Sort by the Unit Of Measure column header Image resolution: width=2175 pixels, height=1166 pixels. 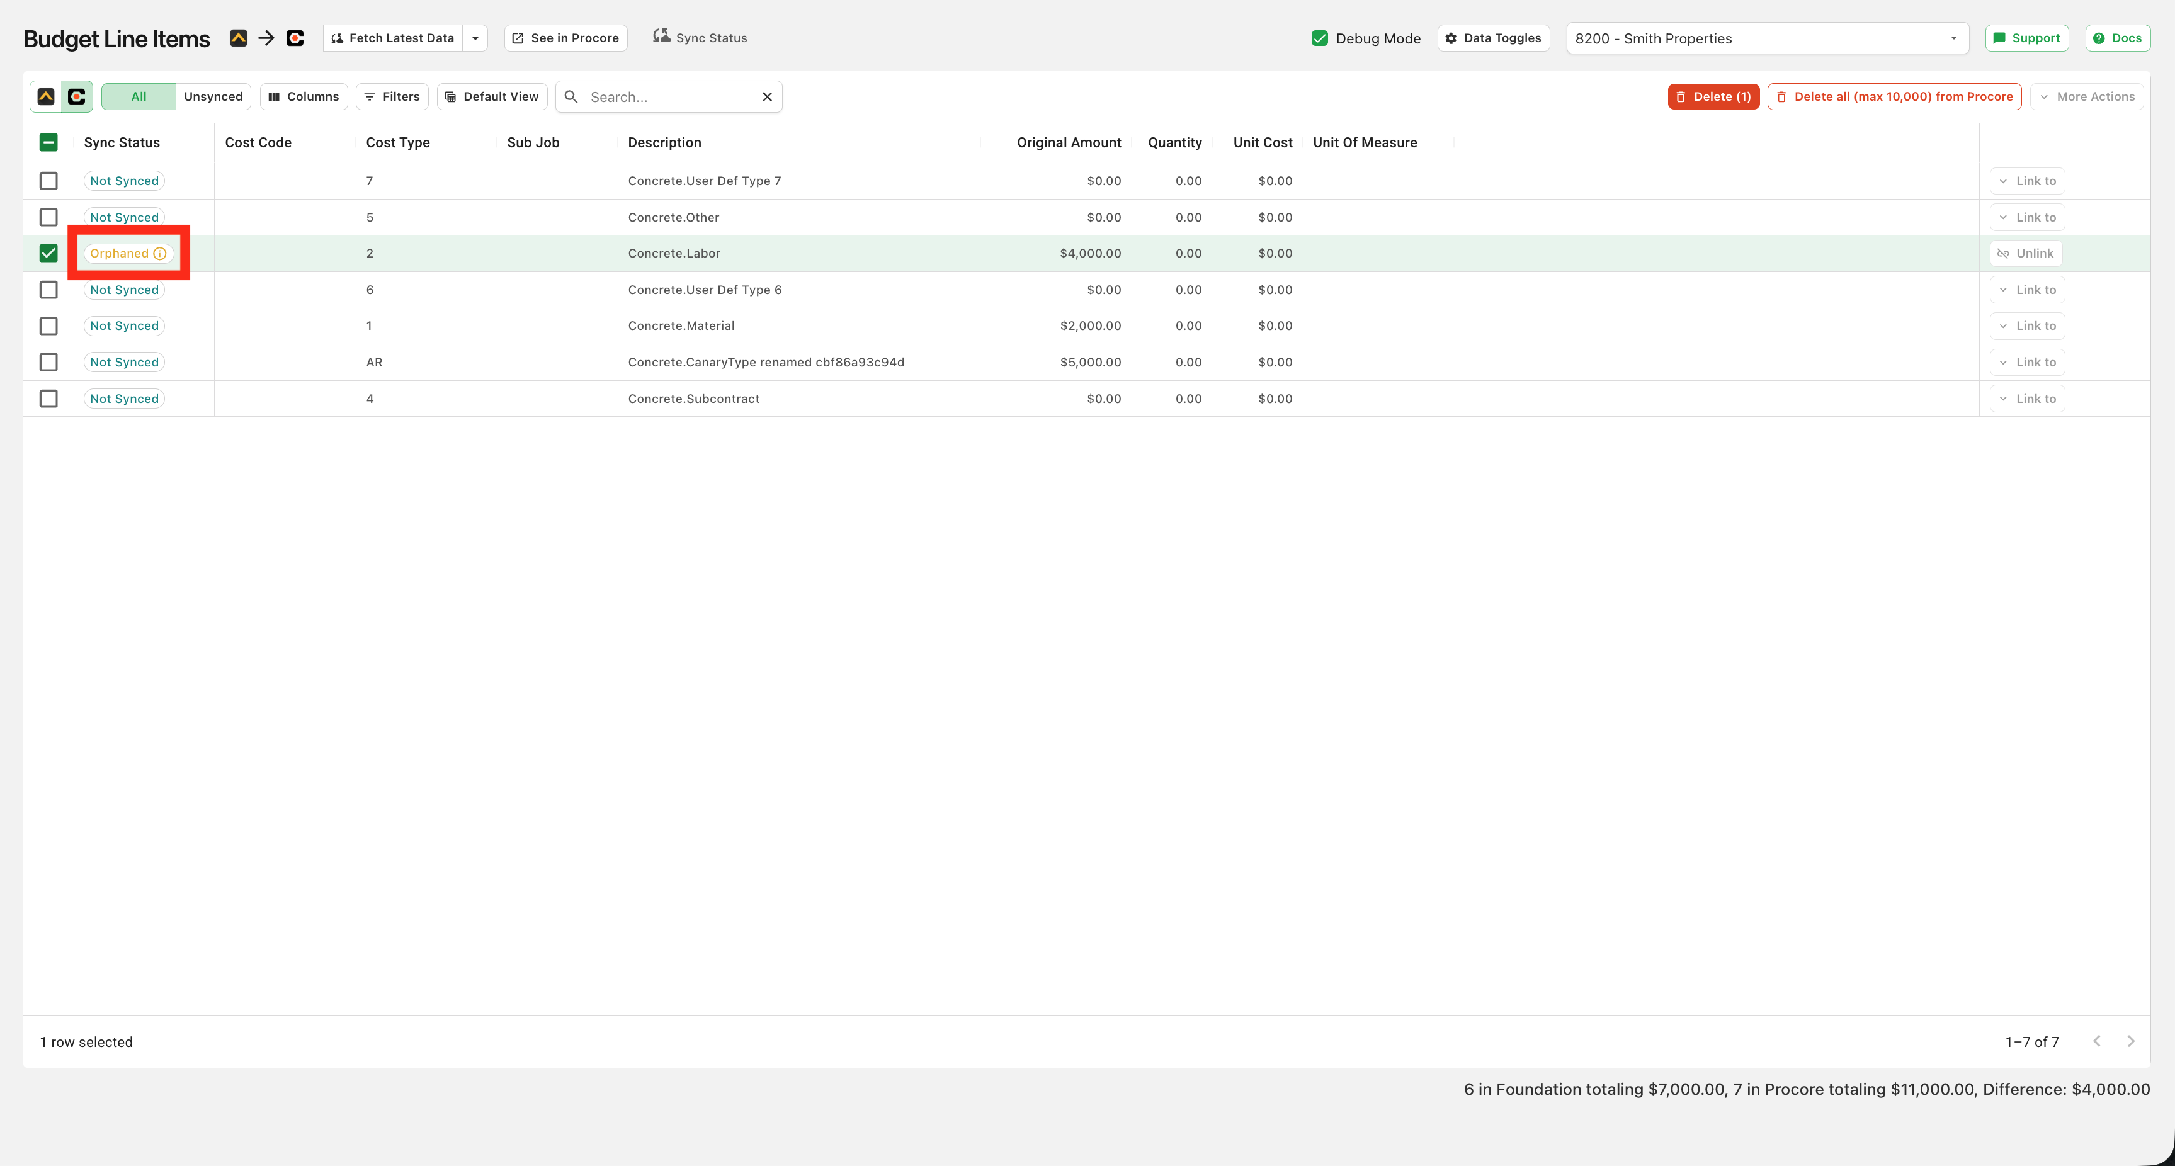coord(1365,143)
